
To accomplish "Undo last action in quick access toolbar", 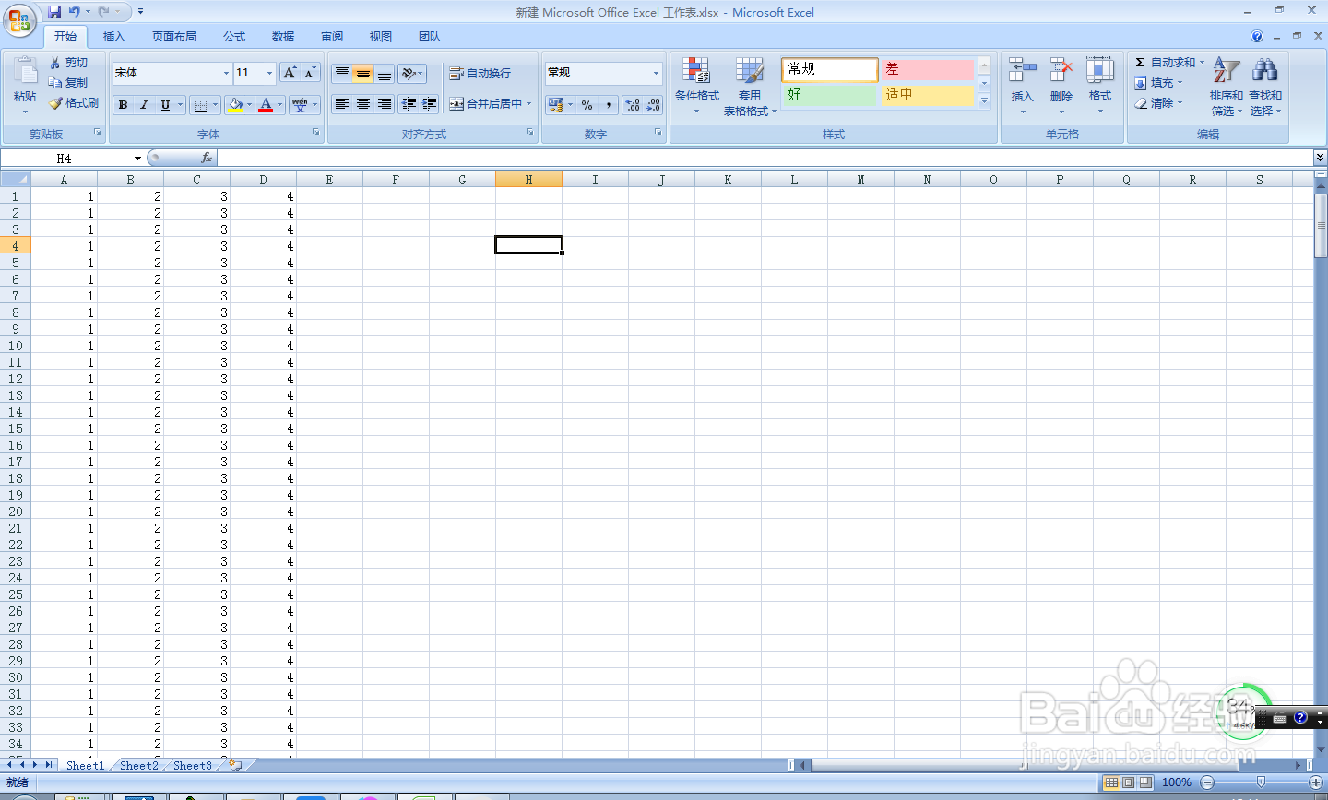I will tap(75, 12).
